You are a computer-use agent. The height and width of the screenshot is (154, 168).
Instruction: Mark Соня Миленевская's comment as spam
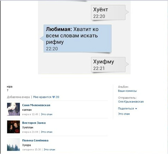point(46,114)
